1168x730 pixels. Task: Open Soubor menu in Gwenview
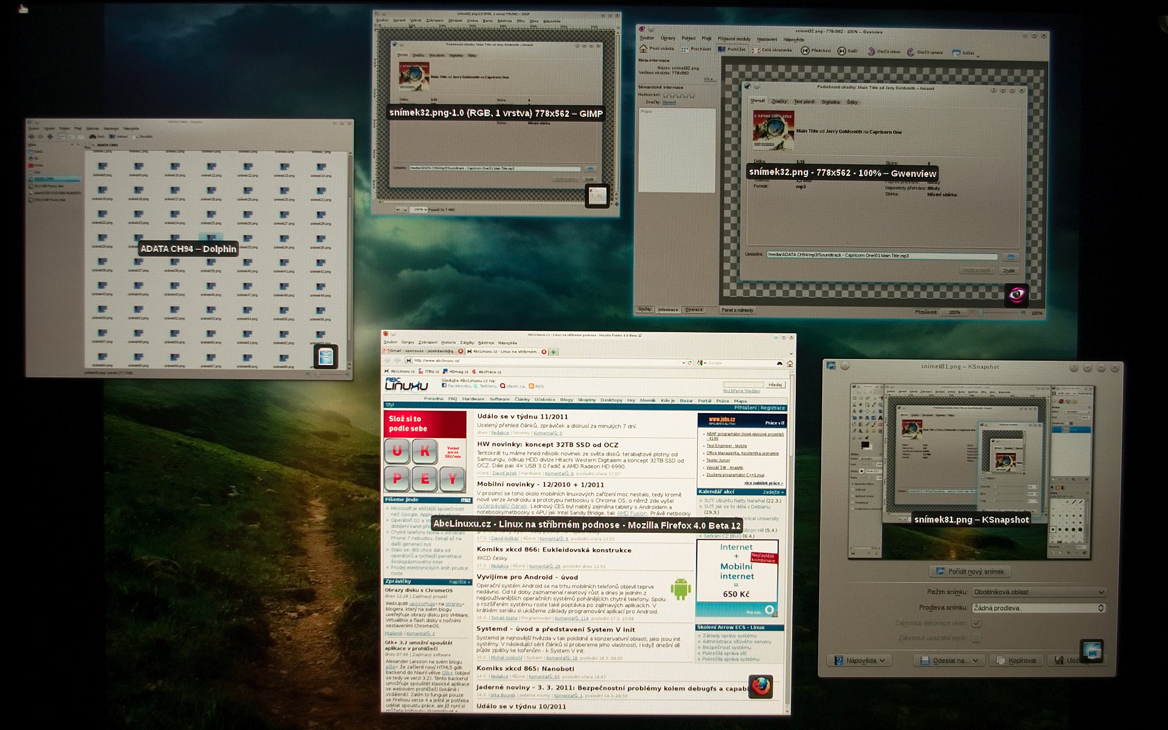[647, 38]
